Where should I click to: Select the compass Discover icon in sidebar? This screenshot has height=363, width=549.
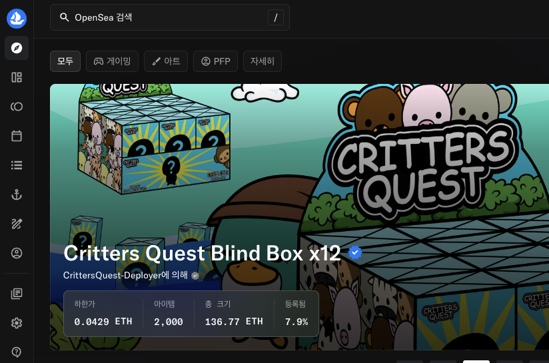[17, 48]
